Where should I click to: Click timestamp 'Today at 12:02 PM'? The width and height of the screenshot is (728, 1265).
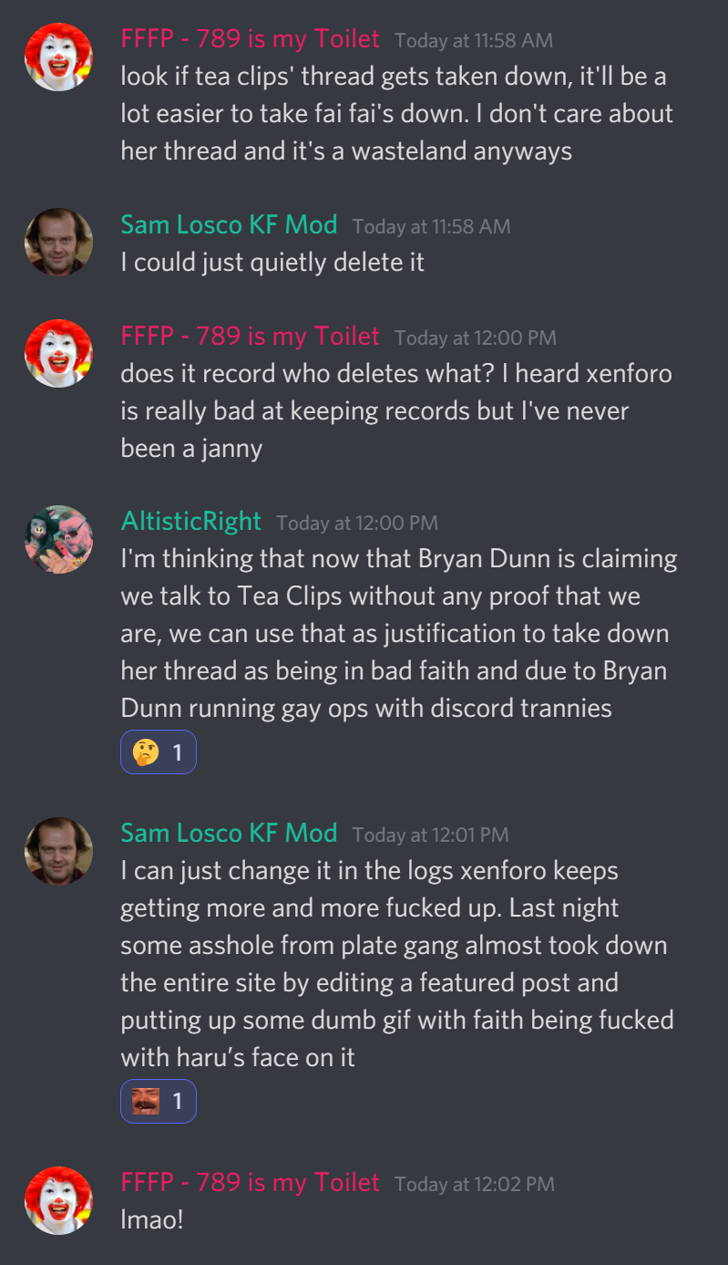(475, 1184)
